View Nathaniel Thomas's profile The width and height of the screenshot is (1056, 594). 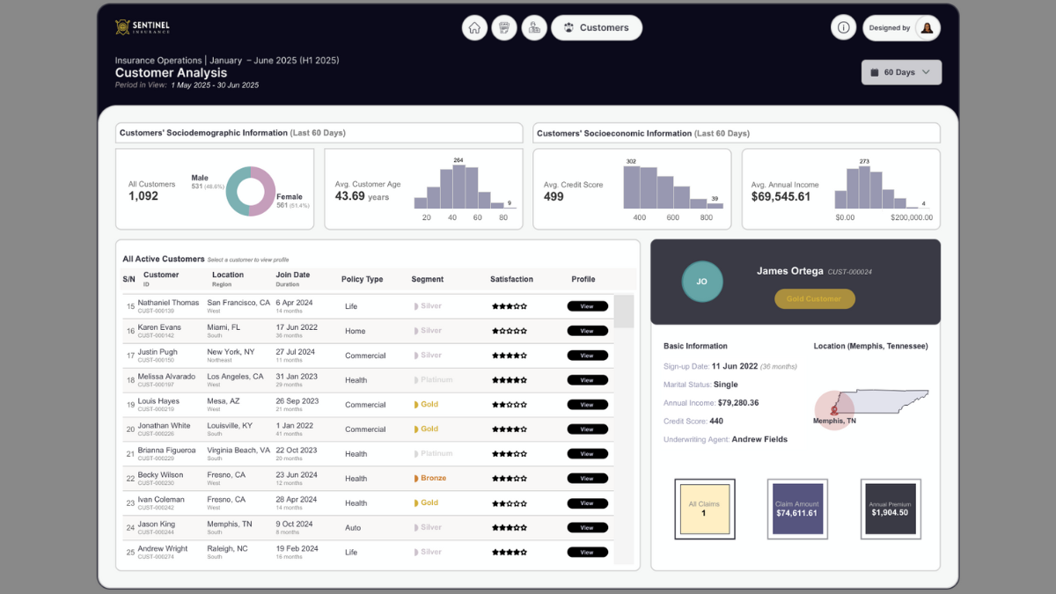click(x=587, y=306)
